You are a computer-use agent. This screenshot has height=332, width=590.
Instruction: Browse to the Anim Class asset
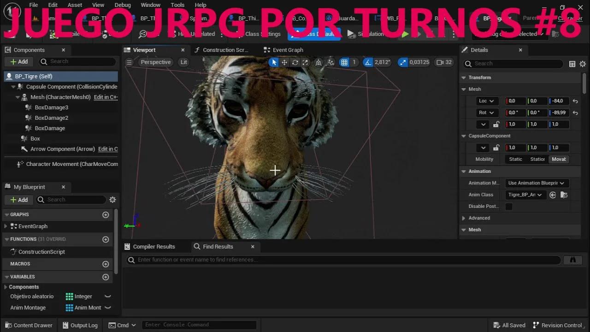(564, 195)
